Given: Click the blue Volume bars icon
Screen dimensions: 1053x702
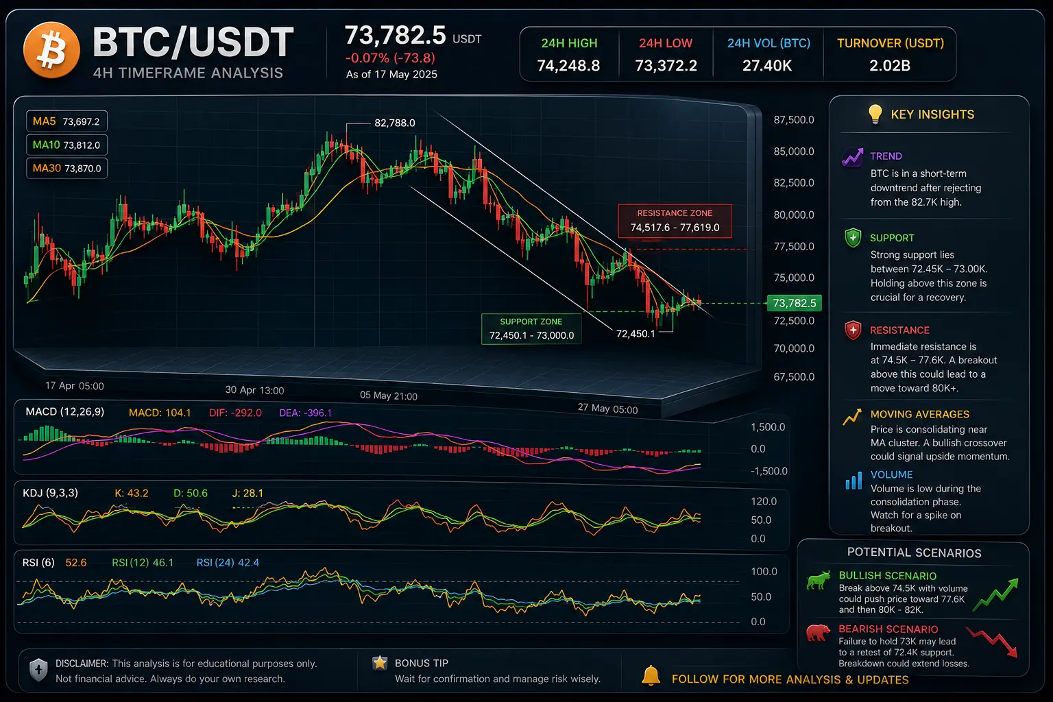Looking at the screenshot, I should point(854,481).
